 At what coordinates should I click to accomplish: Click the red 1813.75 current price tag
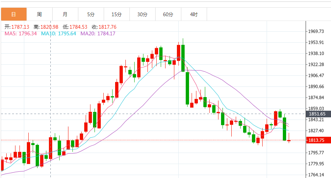[x=318, y=140]
